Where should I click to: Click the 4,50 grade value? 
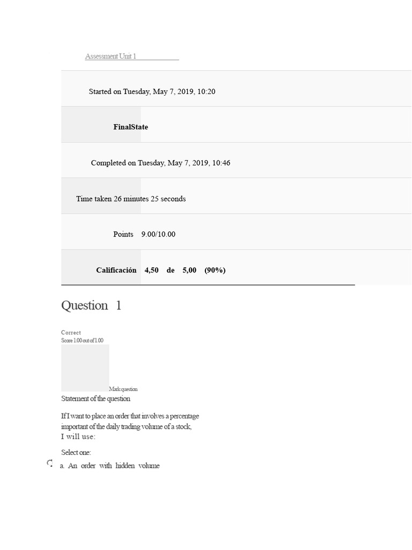coord(152,270)
